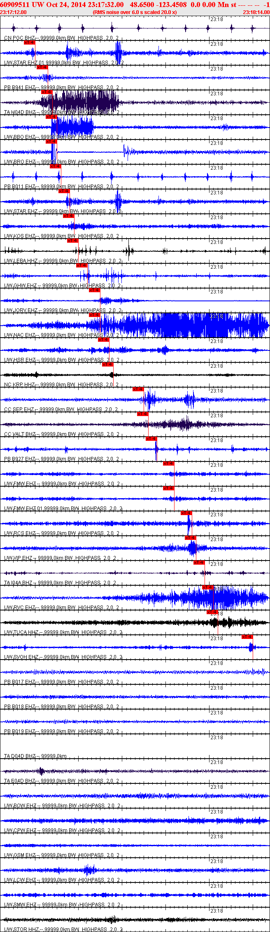Select the UW LCW EHZ station label
The height and width of the screenshot is (932, 270).
coord(62,880)
